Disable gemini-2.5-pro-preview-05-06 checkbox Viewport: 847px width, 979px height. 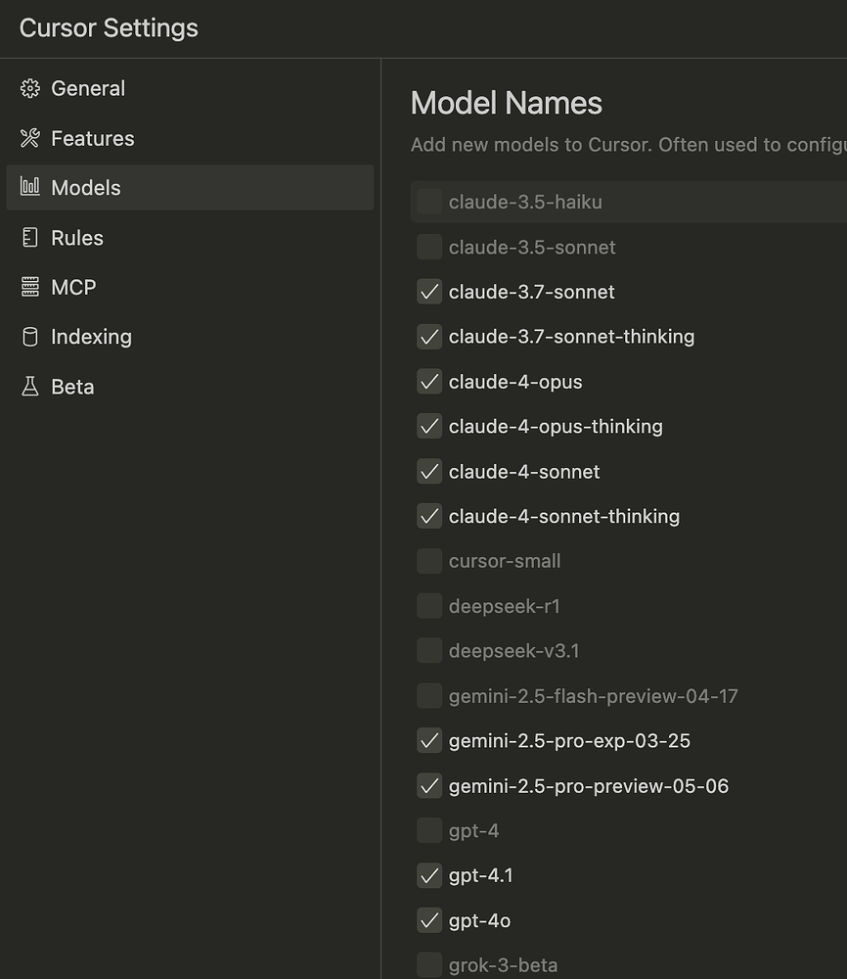429,785
